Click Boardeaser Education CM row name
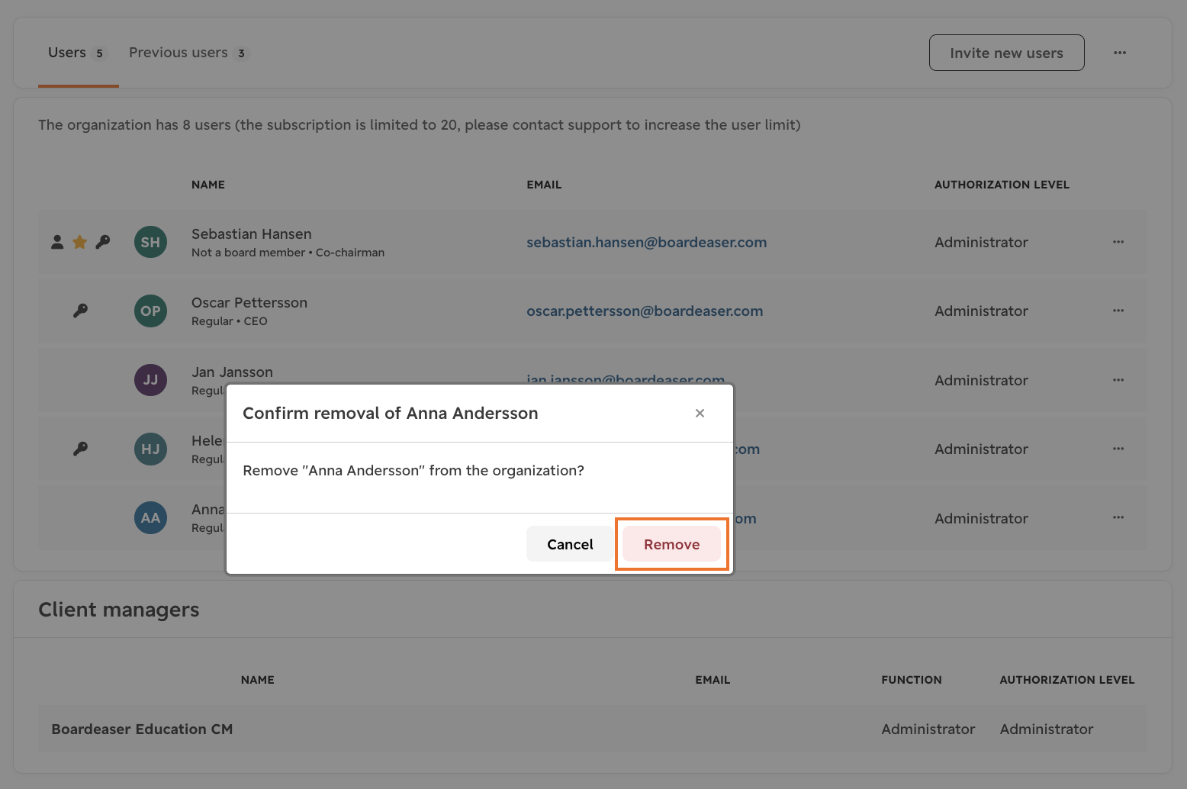 (142, 729)
